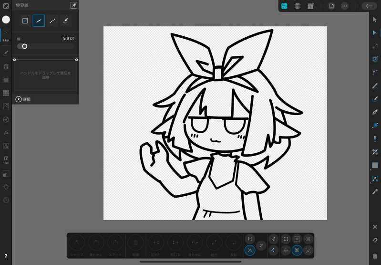Open the Navigator compass studio

click(6, 187)
